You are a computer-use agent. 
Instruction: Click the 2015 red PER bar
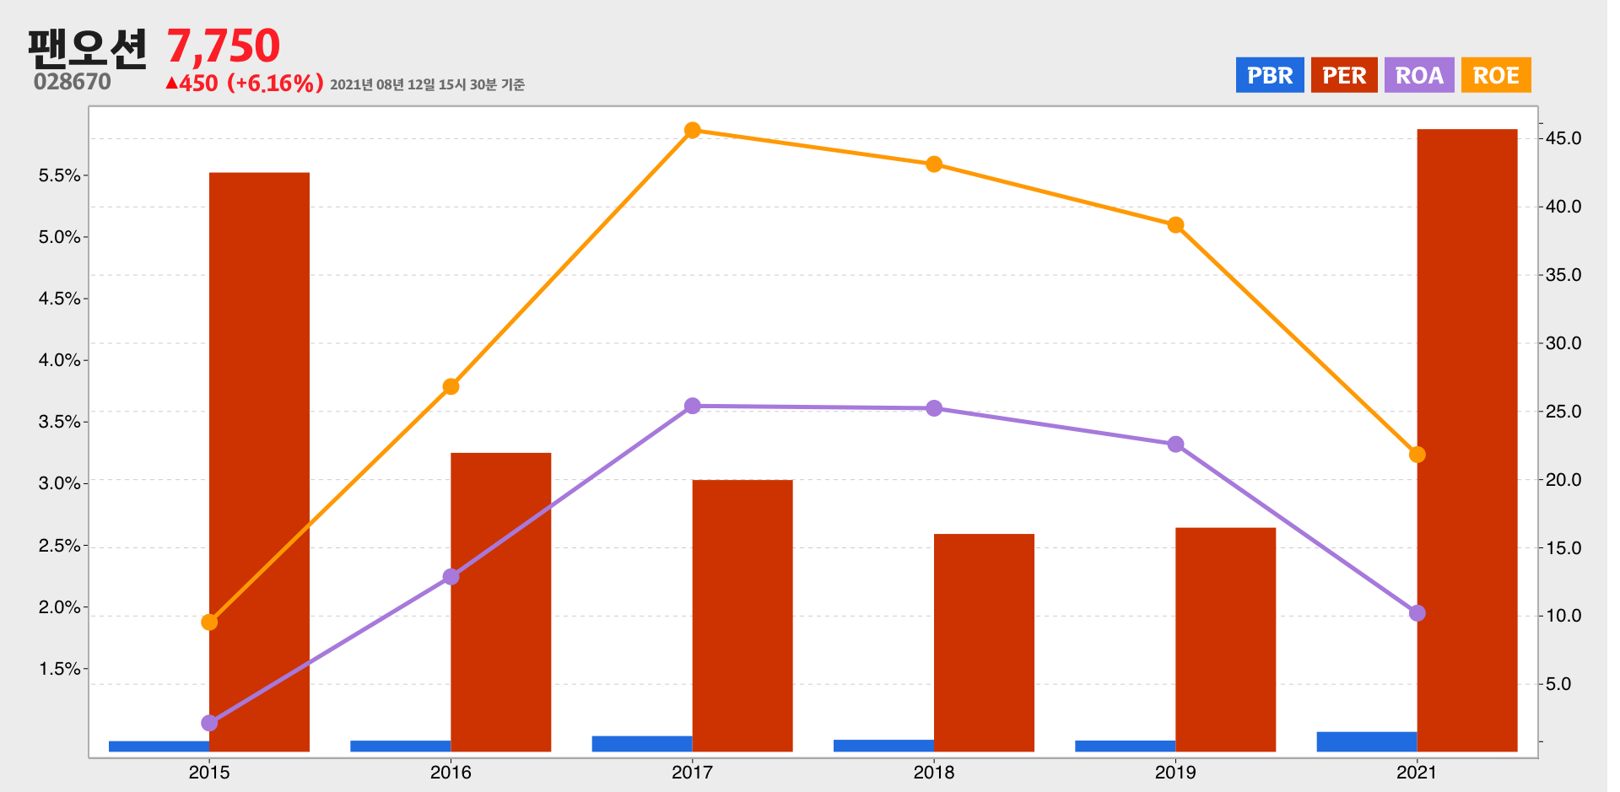coord(259,461)
